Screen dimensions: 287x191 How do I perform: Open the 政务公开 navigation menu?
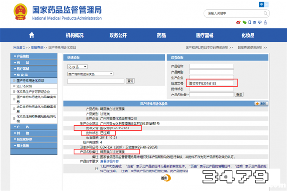pyautogui.click(x=118, y=35)
